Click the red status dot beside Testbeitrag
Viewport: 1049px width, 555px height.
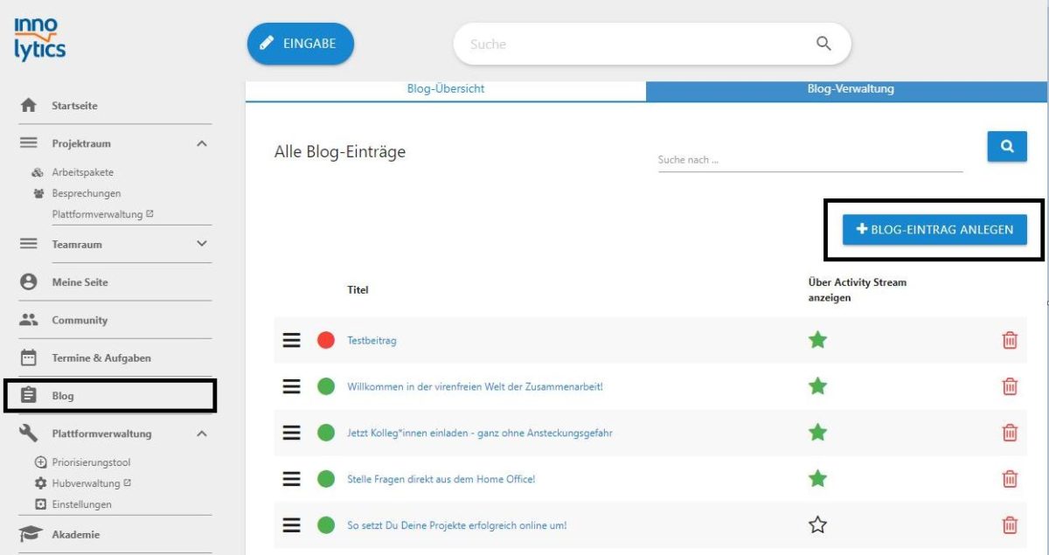pyautogui.click(x=324, y=339)
